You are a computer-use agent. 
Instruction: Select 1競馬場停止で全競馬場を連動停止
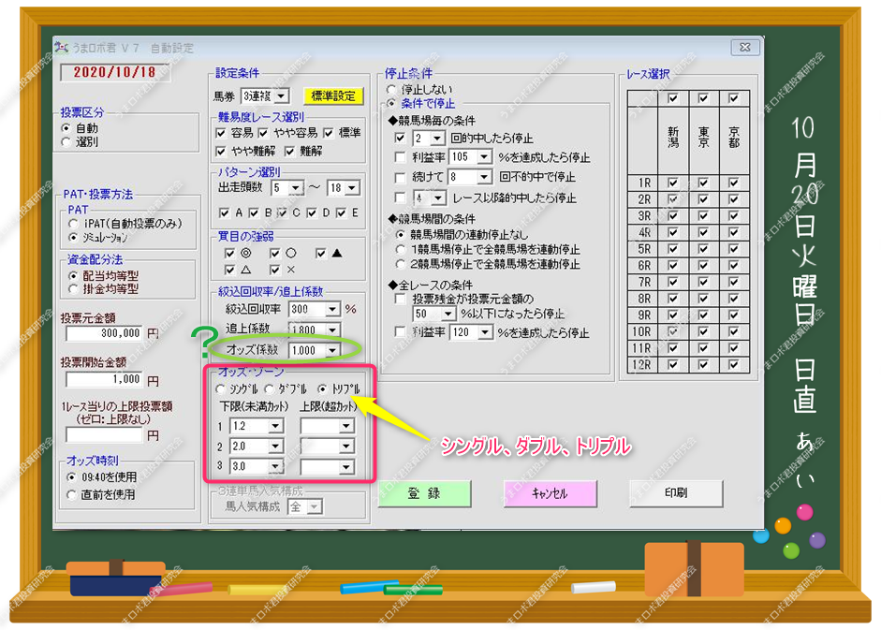click(401, 249)
